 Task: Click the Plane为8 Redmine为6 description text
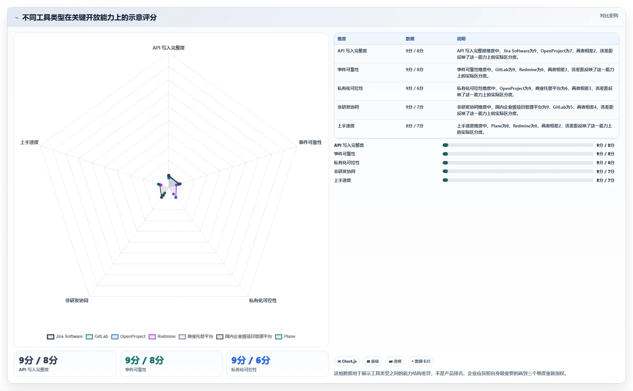(x=535, y=129)
